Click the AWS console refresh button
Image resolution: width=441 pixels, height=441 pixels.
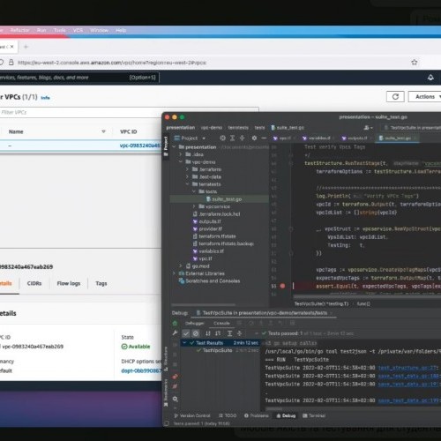point(395,97)
